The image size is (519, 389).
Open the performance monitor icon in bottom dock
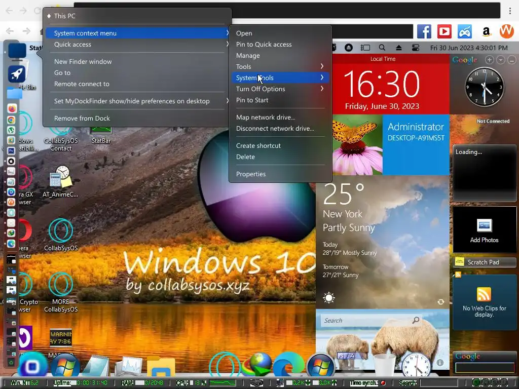pos(128,367)
